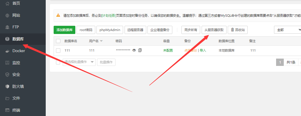Open the 终端 terminal sidebar item
301x116 pixels.
click(23, 110)
